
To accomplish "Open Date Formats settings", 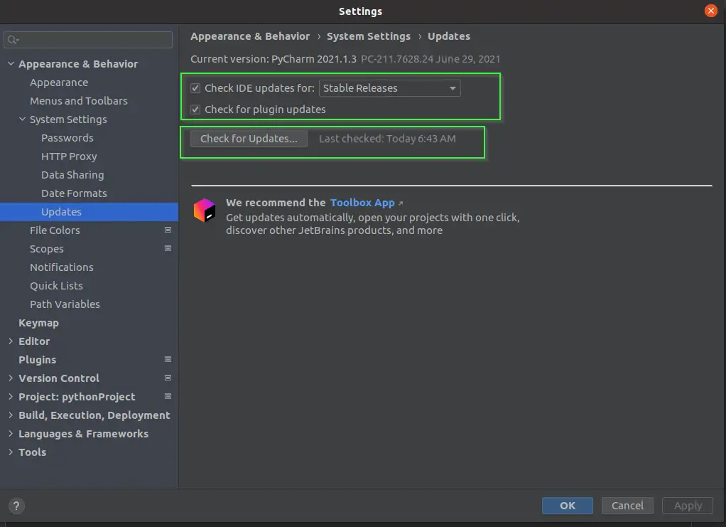I will [74, 193].
